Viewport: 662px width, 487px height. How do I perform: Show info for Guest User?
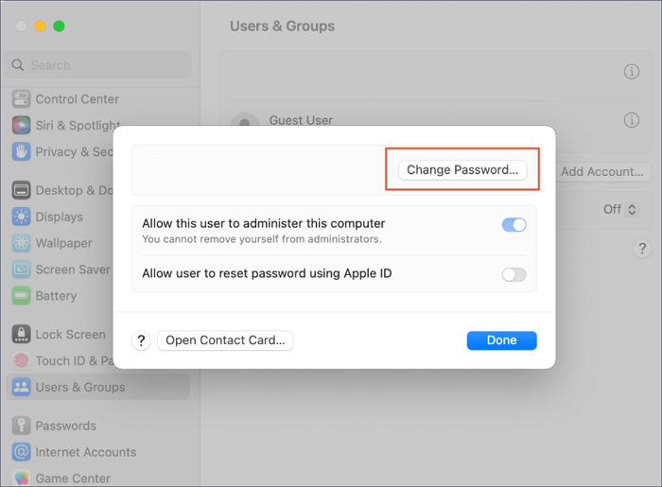(632, 120)
